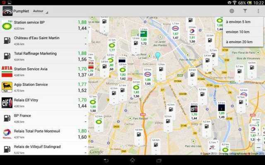Tap Total logo of Relais Total Porte Montreuil

coord(7,134)
